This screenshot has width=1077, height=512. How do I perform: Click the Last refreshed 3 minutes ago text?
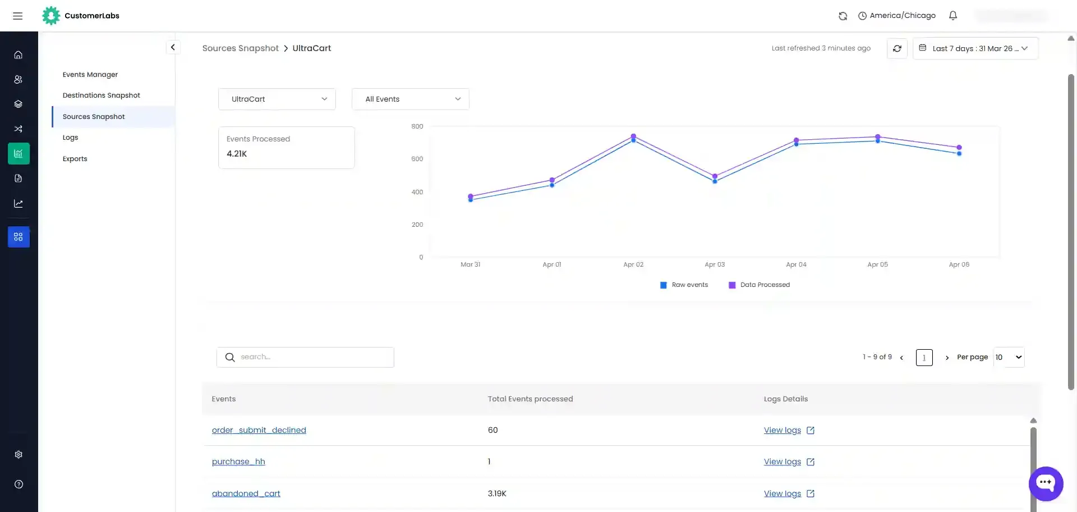821,48
